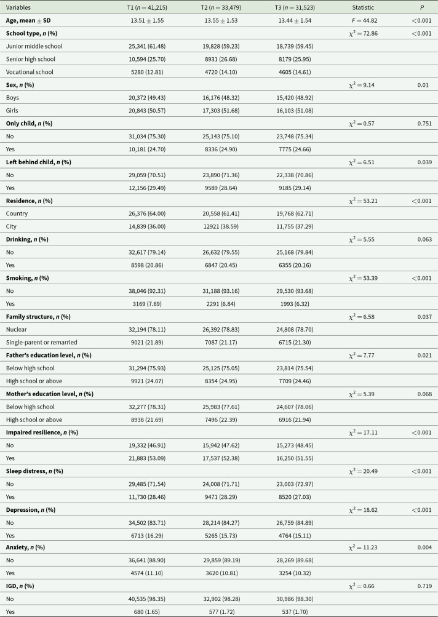
Task: Select the Nuclear family structure row label
Action: [x=17, y=329]
